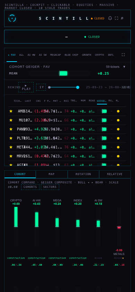
Task: Switch to the AI HW tab
Action: pyautogui.click(x=31, y=55)
